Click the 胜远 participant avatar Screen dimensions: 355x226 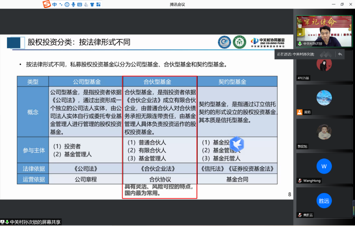tap(324, 201)
